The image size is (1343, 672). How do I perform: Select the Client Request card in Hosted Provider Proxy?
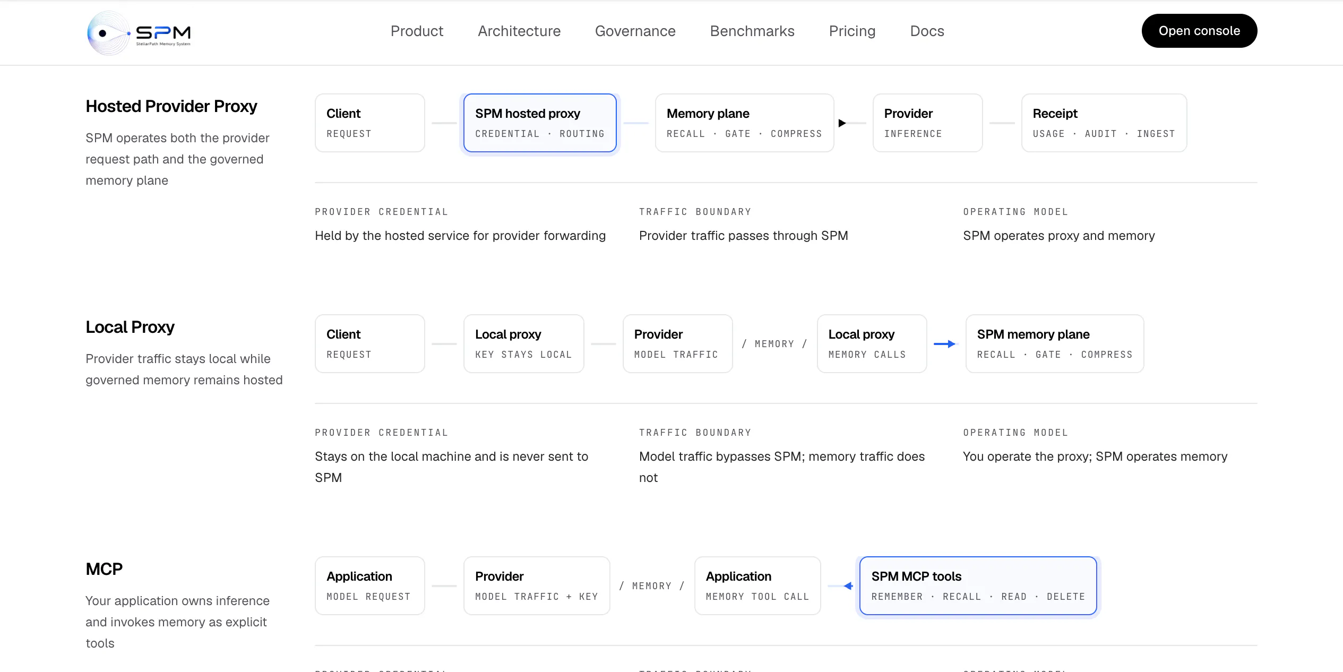(x=370, y=123)
